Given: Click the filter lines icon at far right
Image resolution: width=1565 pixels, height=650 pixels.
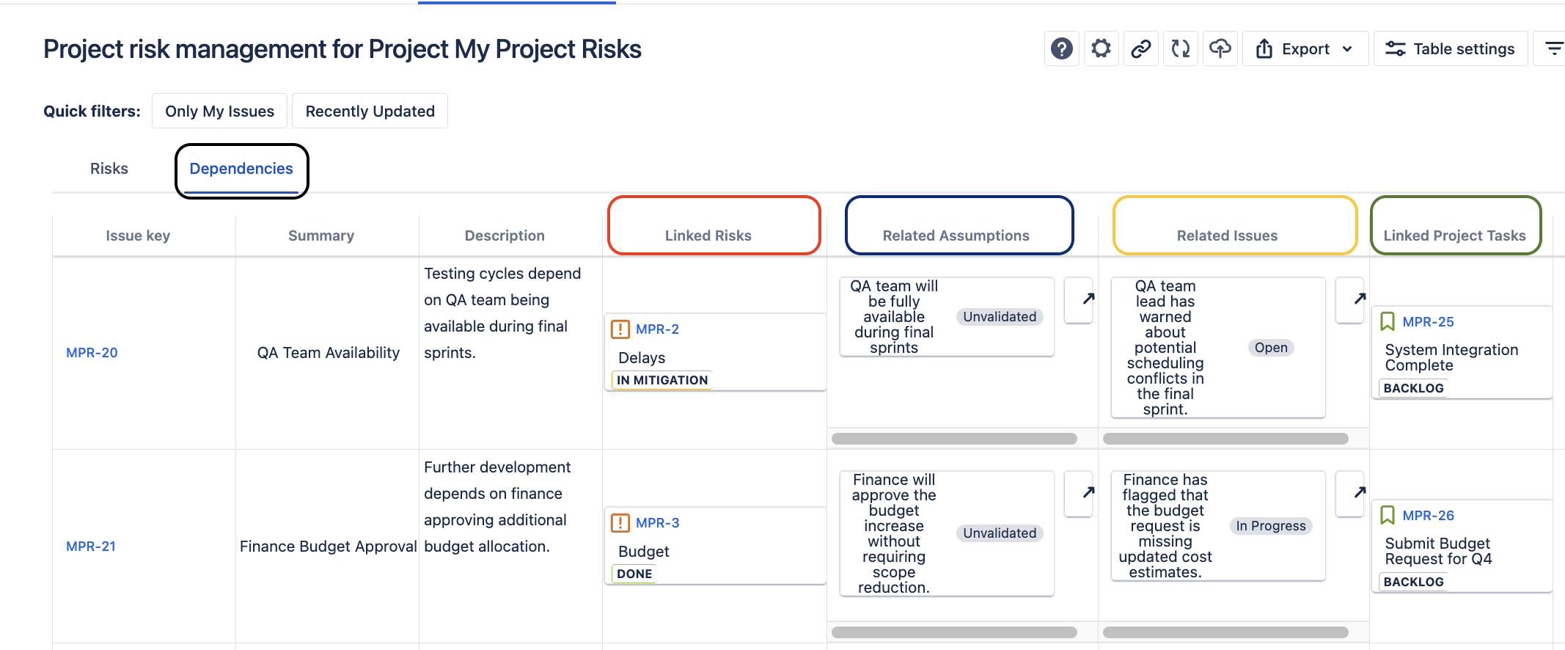Looking at the screenshot, I should coord(1553,49).
